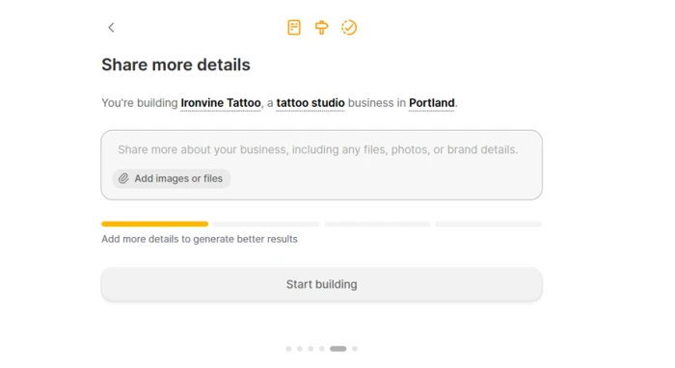Edit the business name Ironvine Tattoo
Viewport: 675px width, 368px height.
click(x=221, y=103)
